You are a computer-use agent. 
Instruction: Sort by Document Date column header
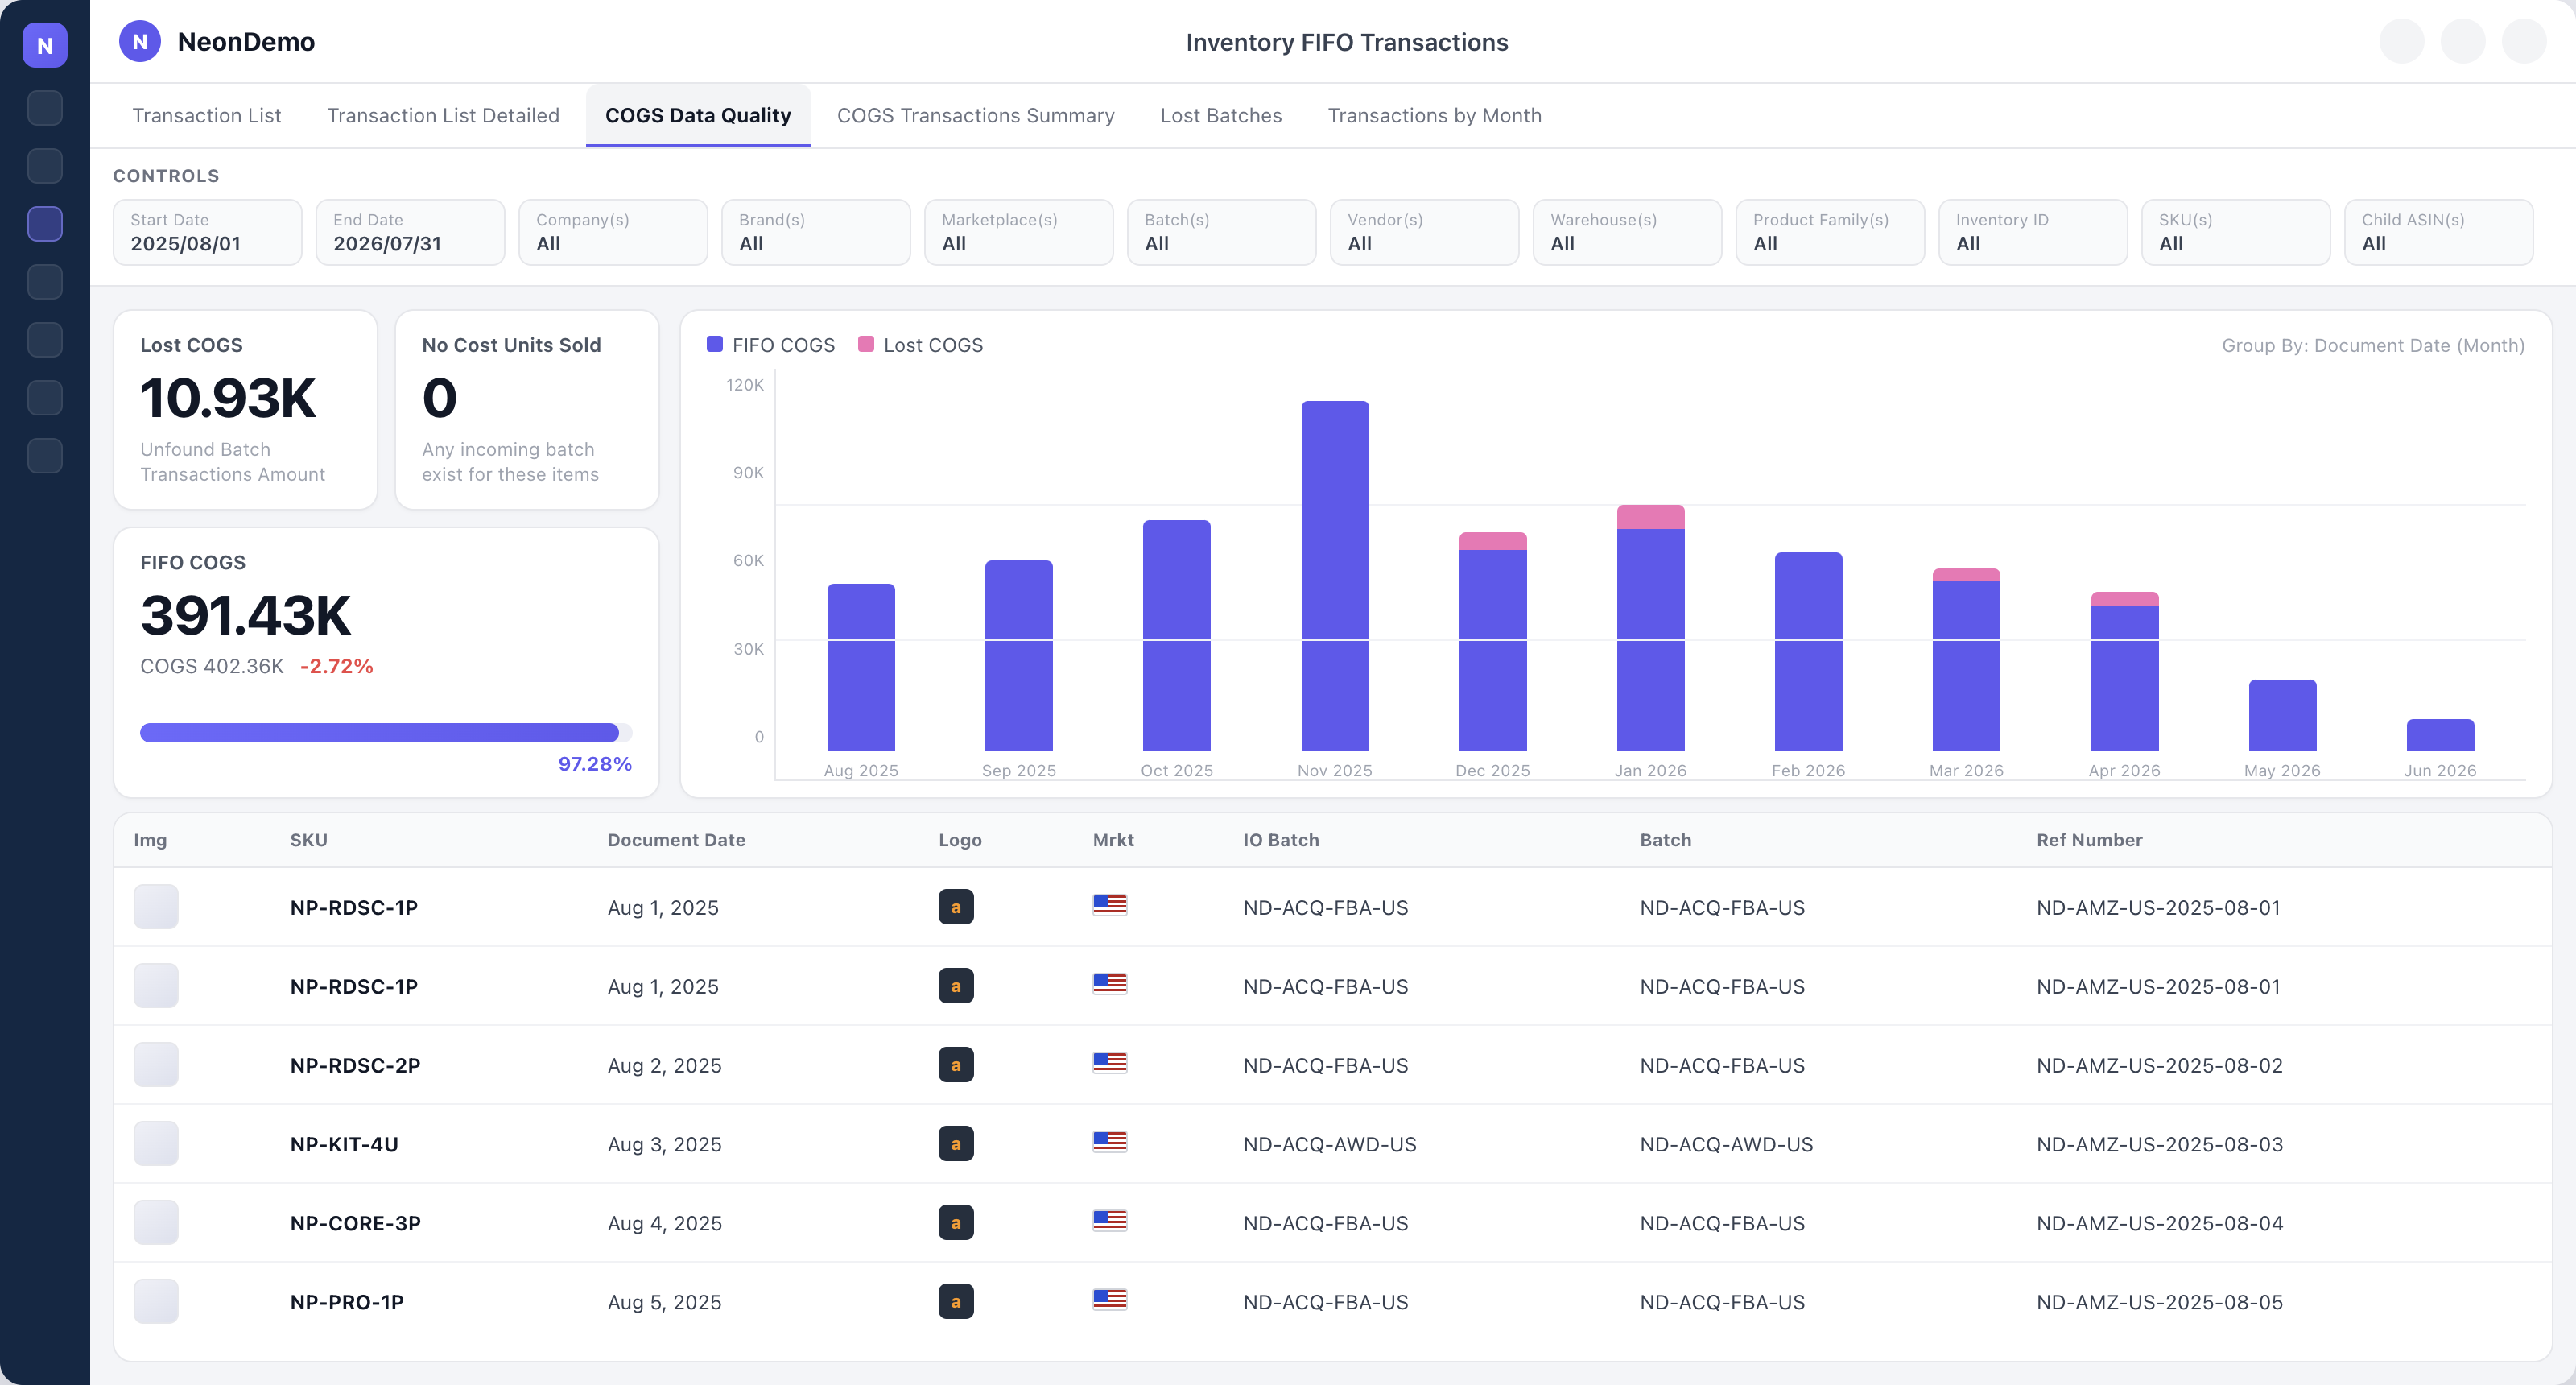[676, 840]
